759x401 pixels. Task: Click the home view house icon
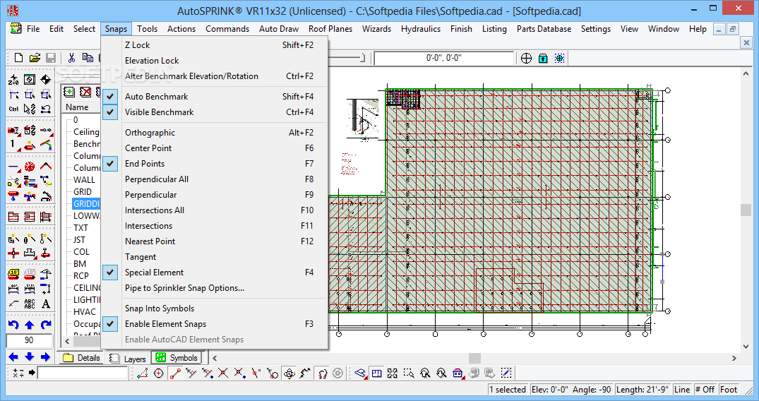tap(458, 373)
